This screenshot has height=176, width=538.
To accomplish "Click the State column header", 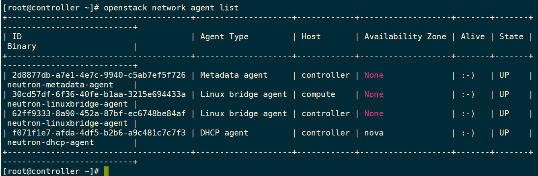I will click(511, 36).
